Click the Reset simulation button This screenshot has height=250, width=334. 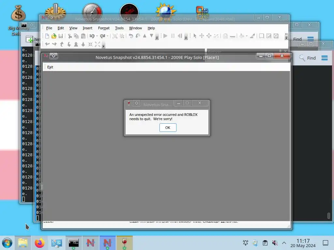pos(180,36)
